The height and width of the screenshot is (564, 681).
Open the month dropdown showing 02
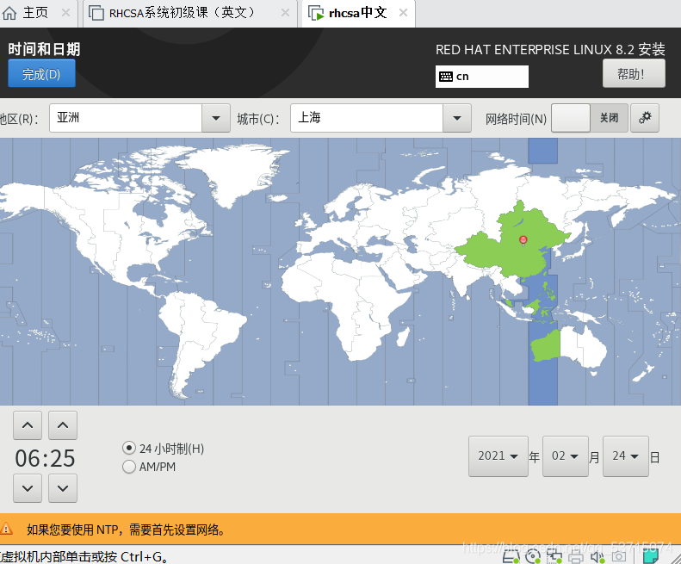(565, 456)
